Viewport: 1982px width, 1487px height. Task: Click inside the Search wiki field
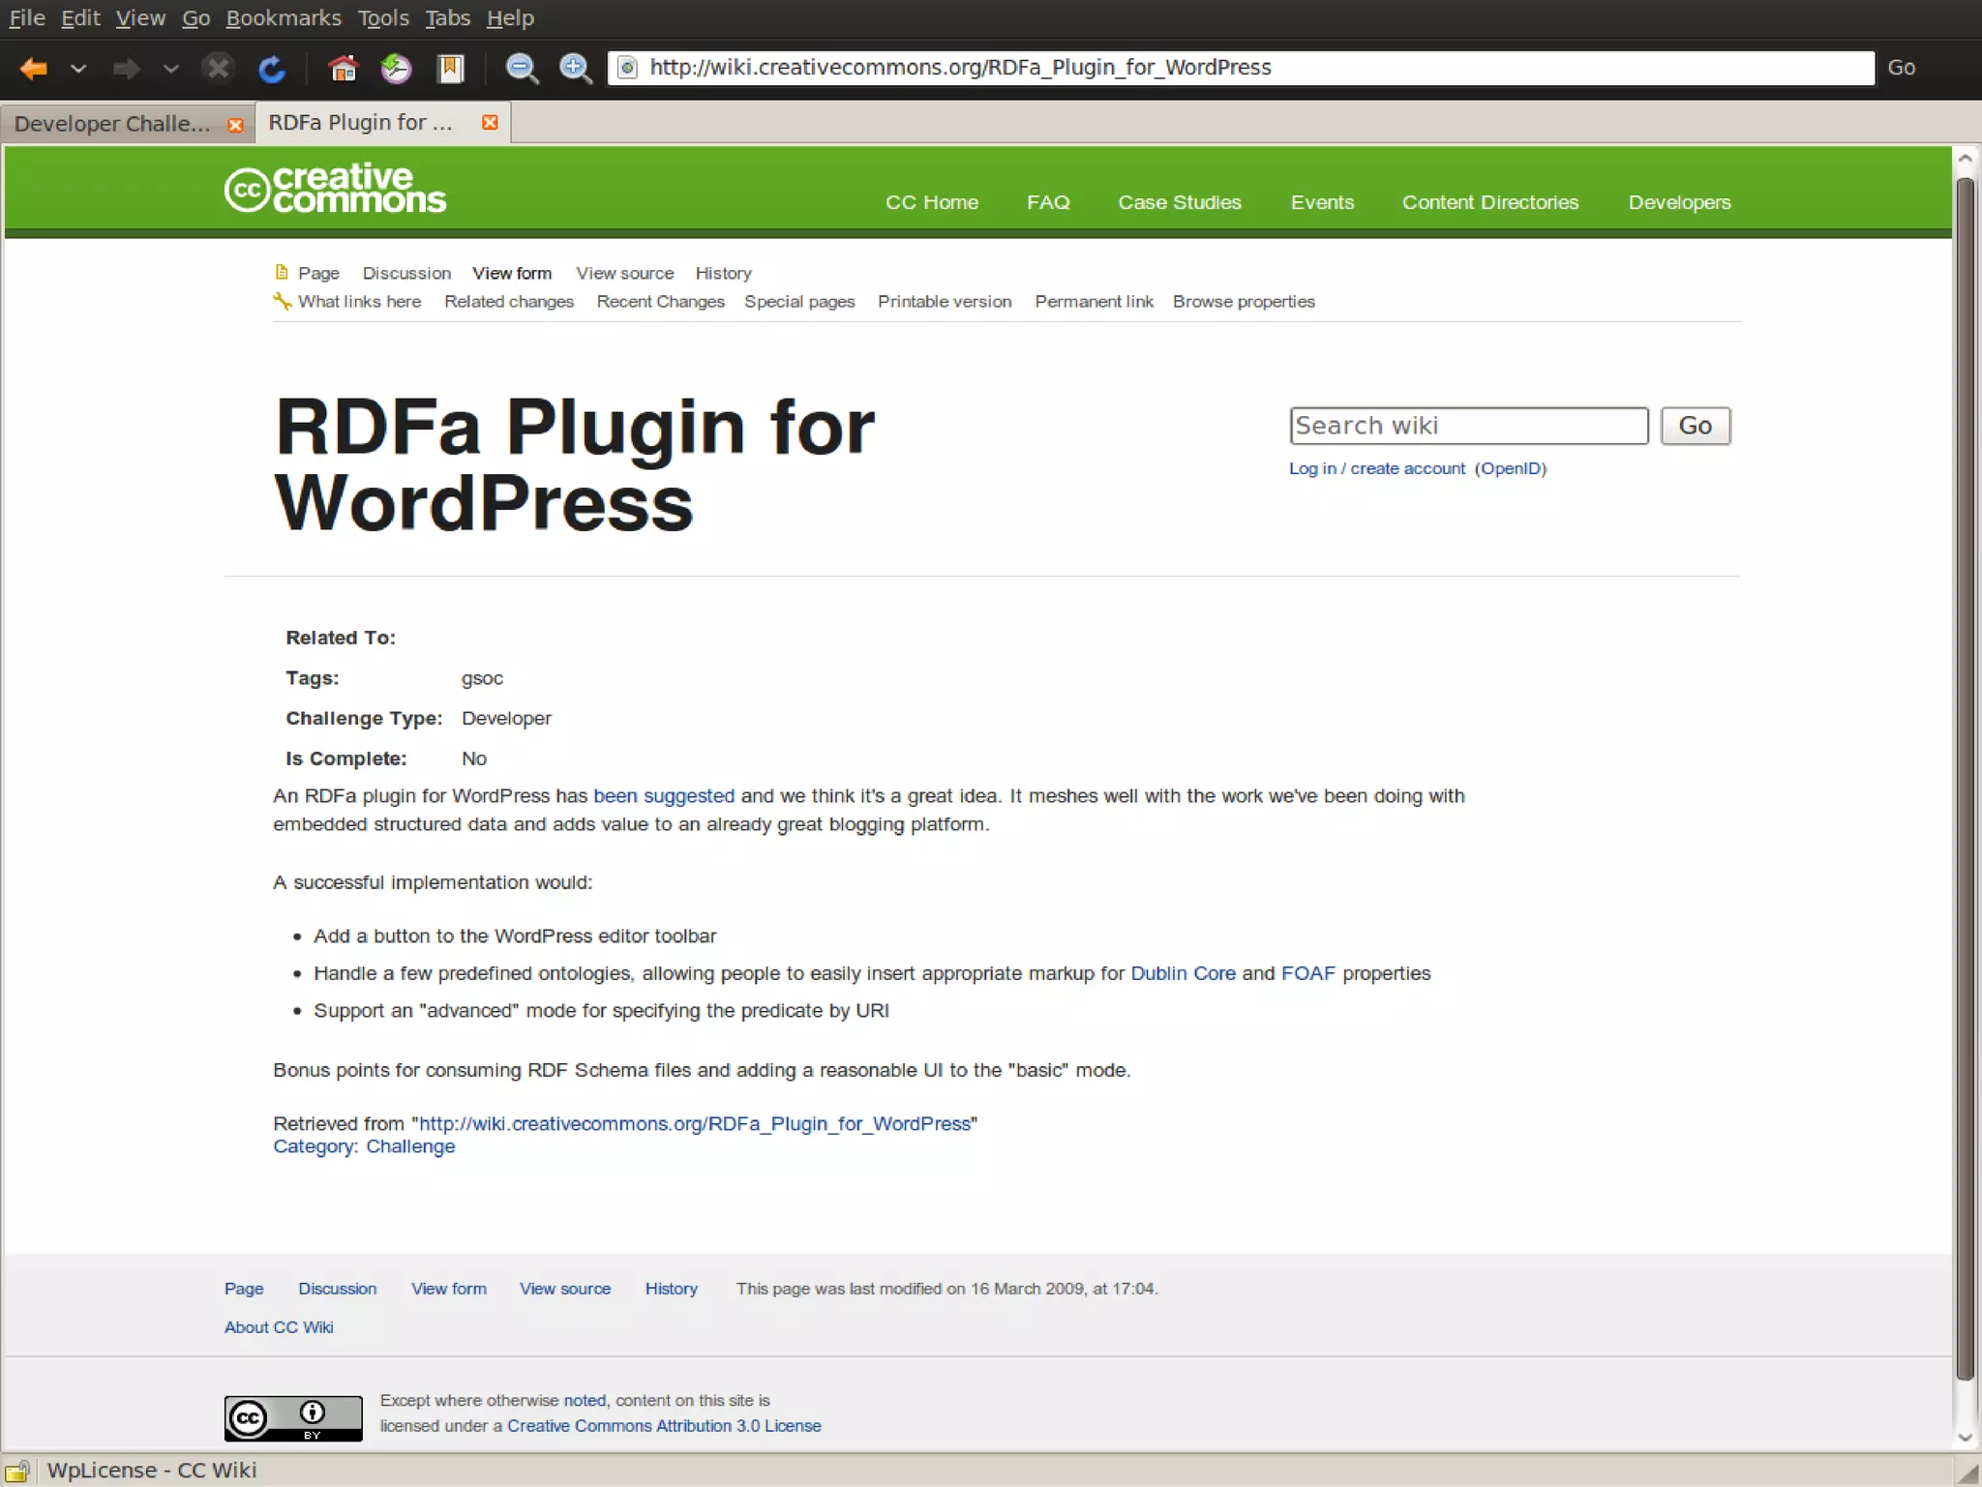pyautogui.click(x=1467, y=426)
